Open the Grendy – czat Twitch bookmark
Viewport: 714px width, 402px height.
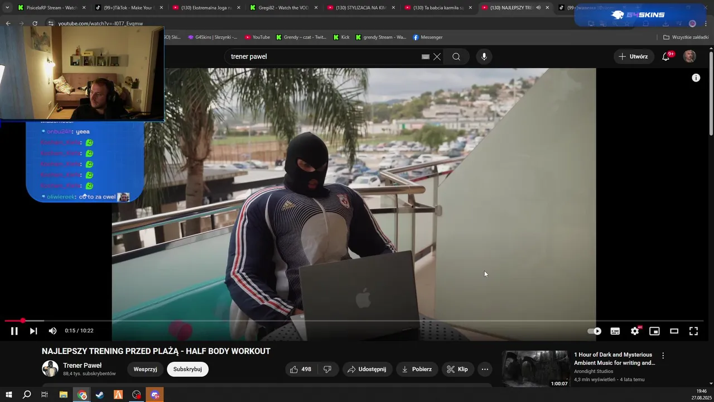point(301,37)
